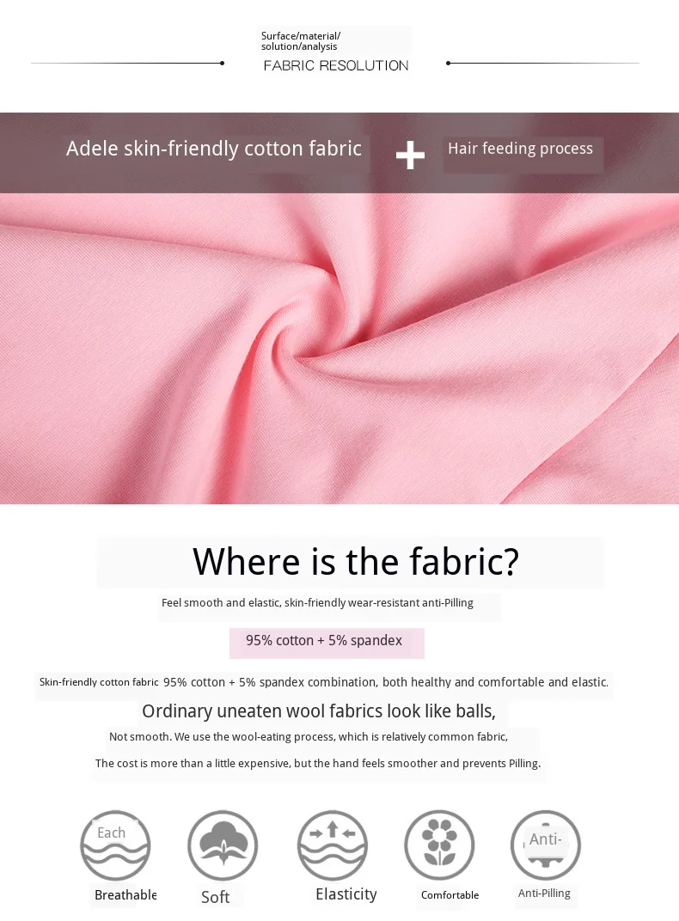This screenshot has height=921, width=679.
Task: Click the Hair feeding process label
Action: point(520,148)
